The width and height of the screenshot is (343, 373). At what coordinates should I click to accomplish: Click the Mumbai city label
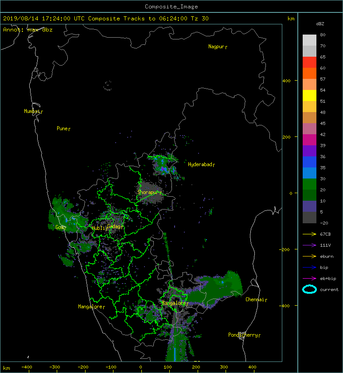coord(32,111)
